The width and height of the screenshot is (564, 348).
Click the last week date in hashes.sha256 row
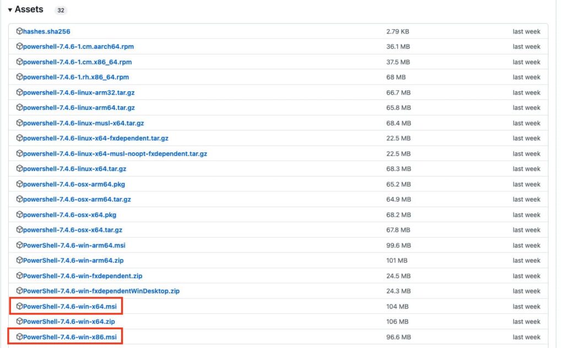pos(526,31)
